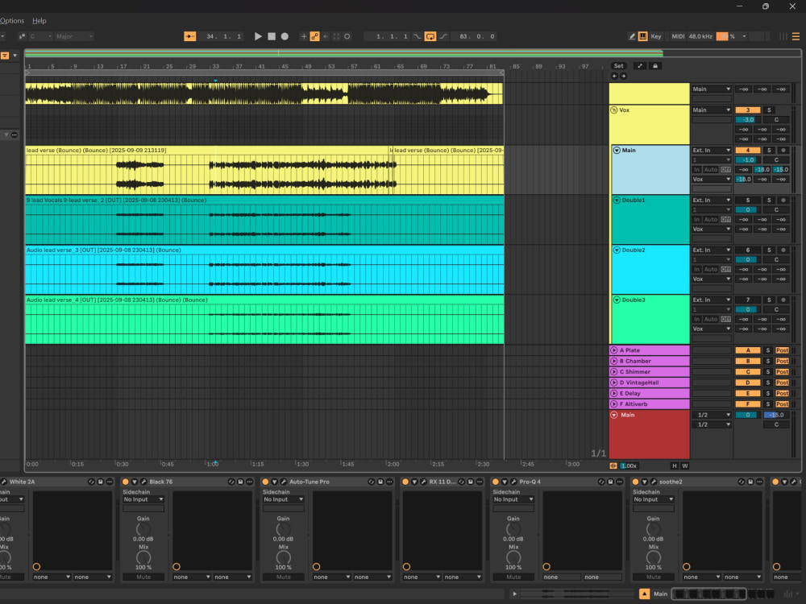Toggle the Automation Arm icon
This screenshot has width=806, height=604.
(314, 36)
